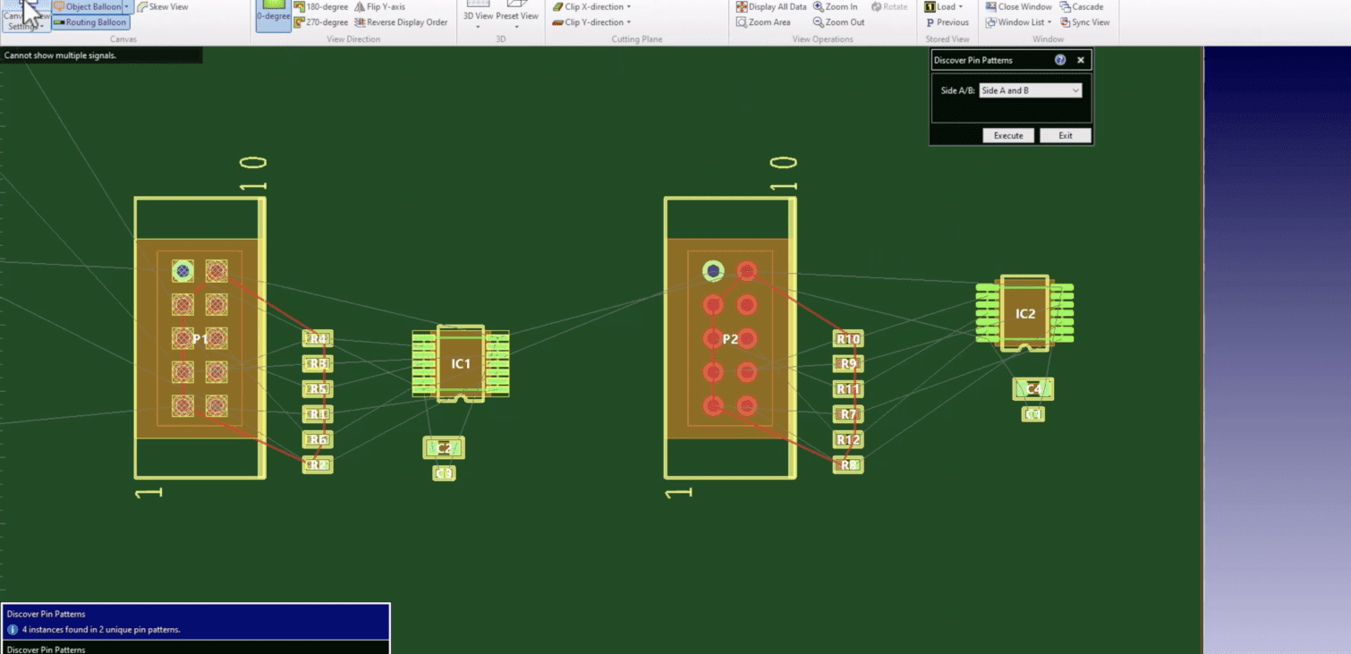Switch to Skew View

coord(163,6)
